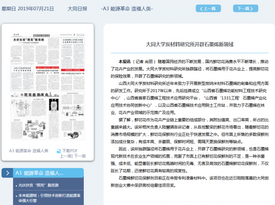Go to previous article with 上一篇 button

(208, 9)
